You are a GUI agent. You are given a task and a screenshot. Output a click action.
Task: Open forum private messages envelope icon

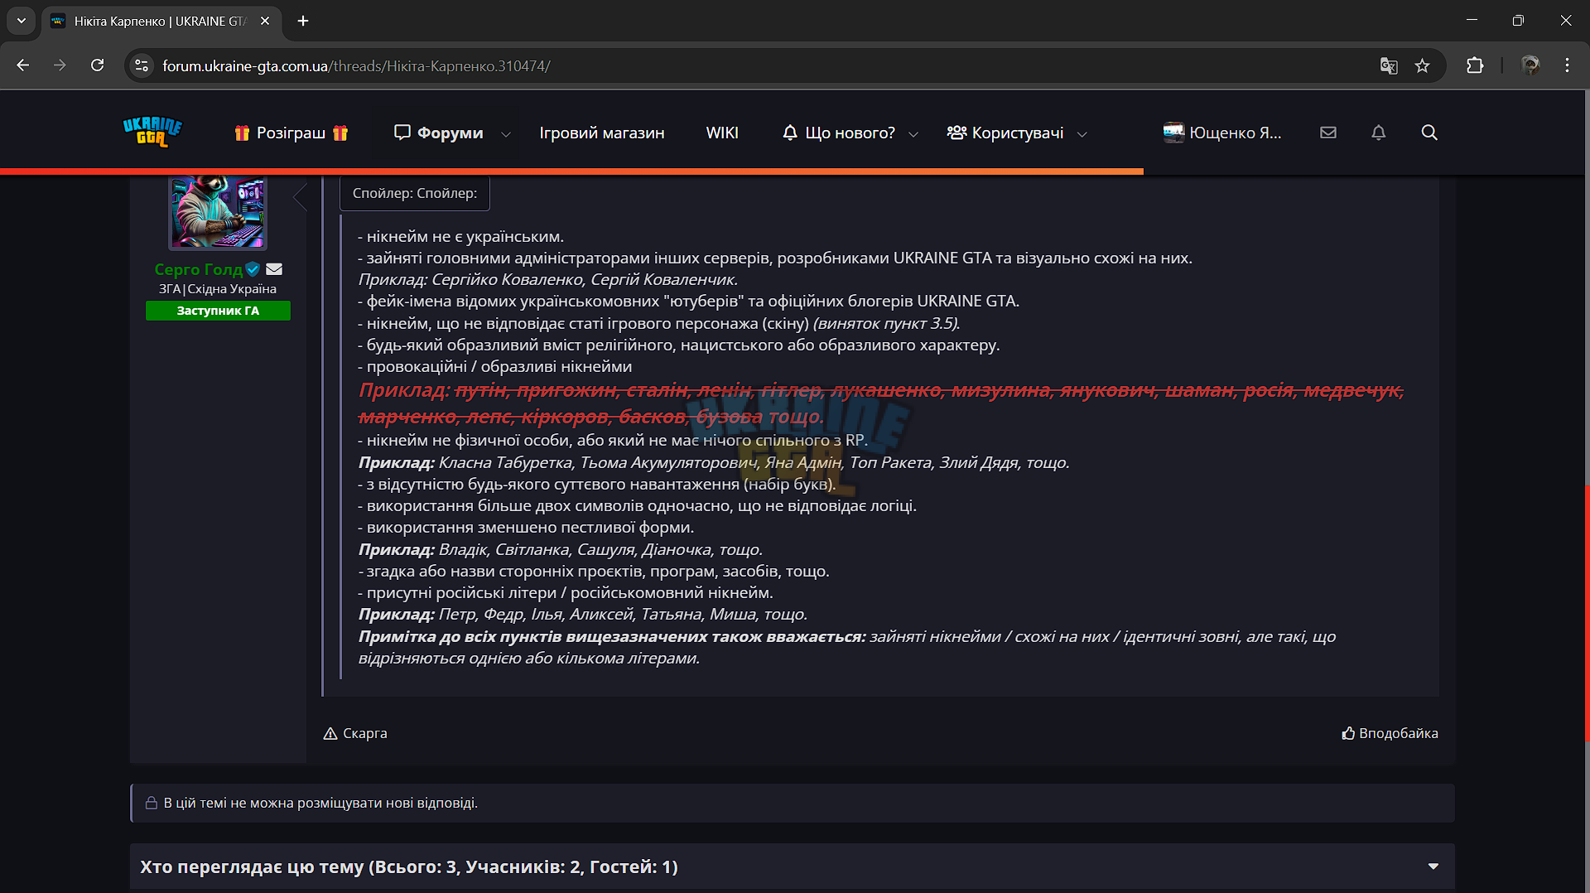1328,133
